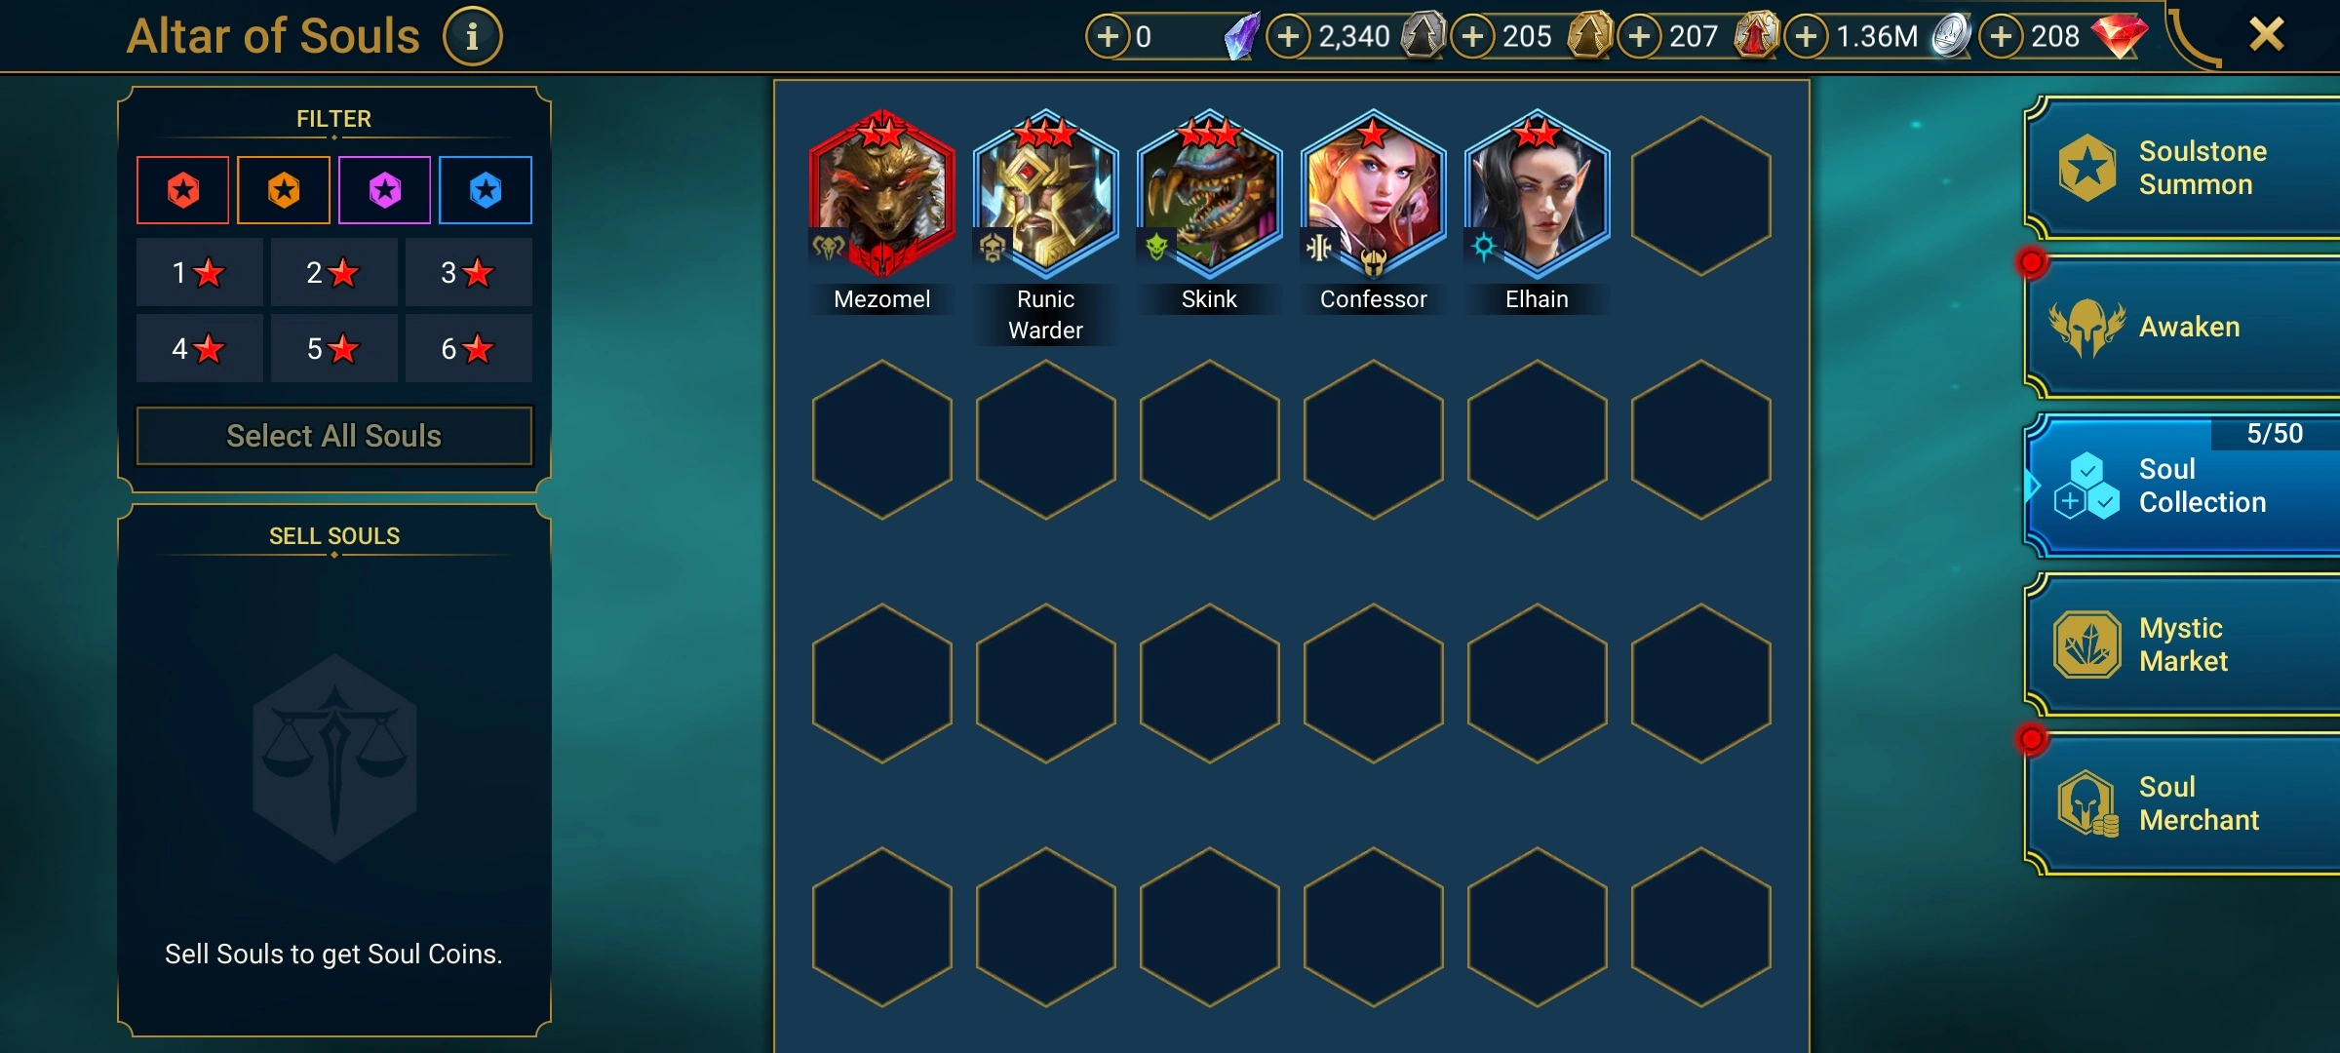2340x1053 pixels.
Task: Add purple crystal shards with plus icon
Action: click(x=1108, y=37)
